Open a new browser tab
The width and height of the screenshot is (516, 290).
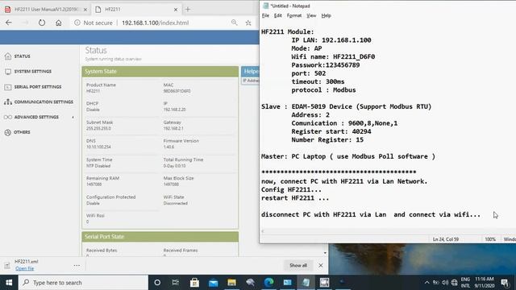coord(188,10)
